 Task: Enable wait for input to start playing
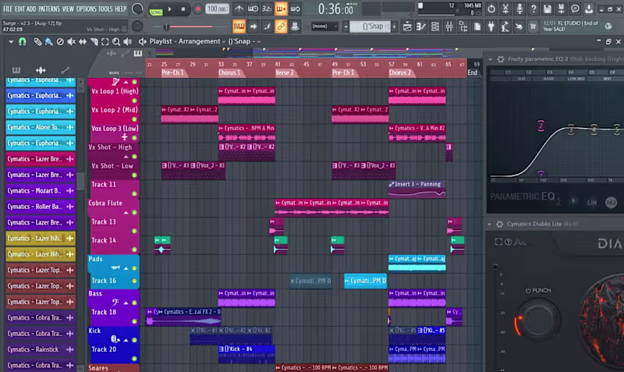coord(253,9)
